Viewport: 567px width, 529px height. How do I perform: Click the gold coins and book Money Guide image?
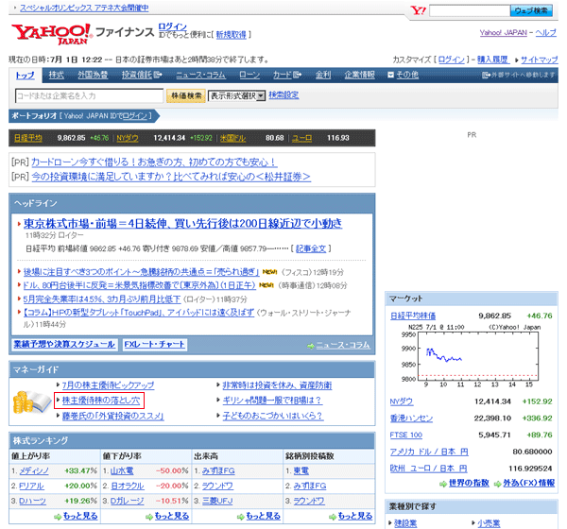click(34, 401)
